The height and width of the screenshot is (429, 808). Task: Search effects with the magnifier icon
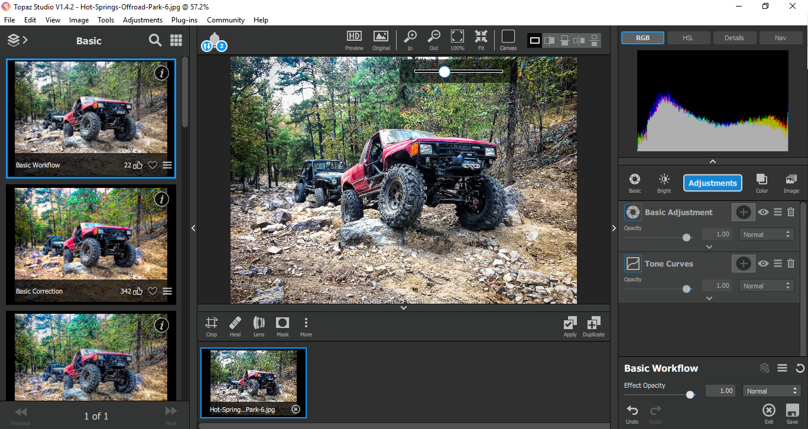click(155, 40)
